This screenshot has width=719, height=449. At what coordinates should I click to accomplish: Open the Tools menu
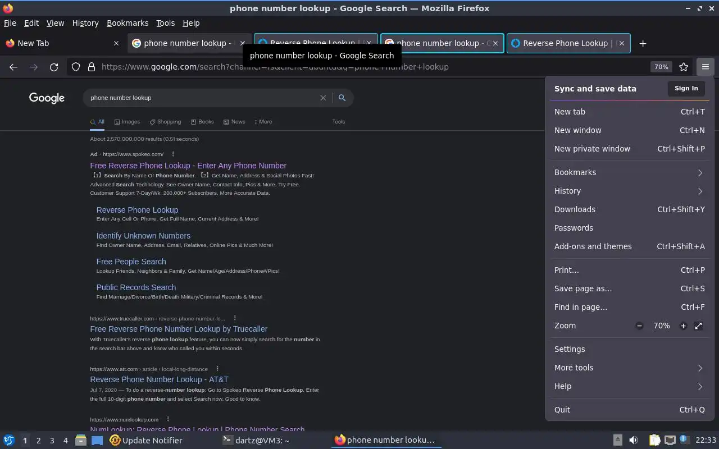point(165,23)
